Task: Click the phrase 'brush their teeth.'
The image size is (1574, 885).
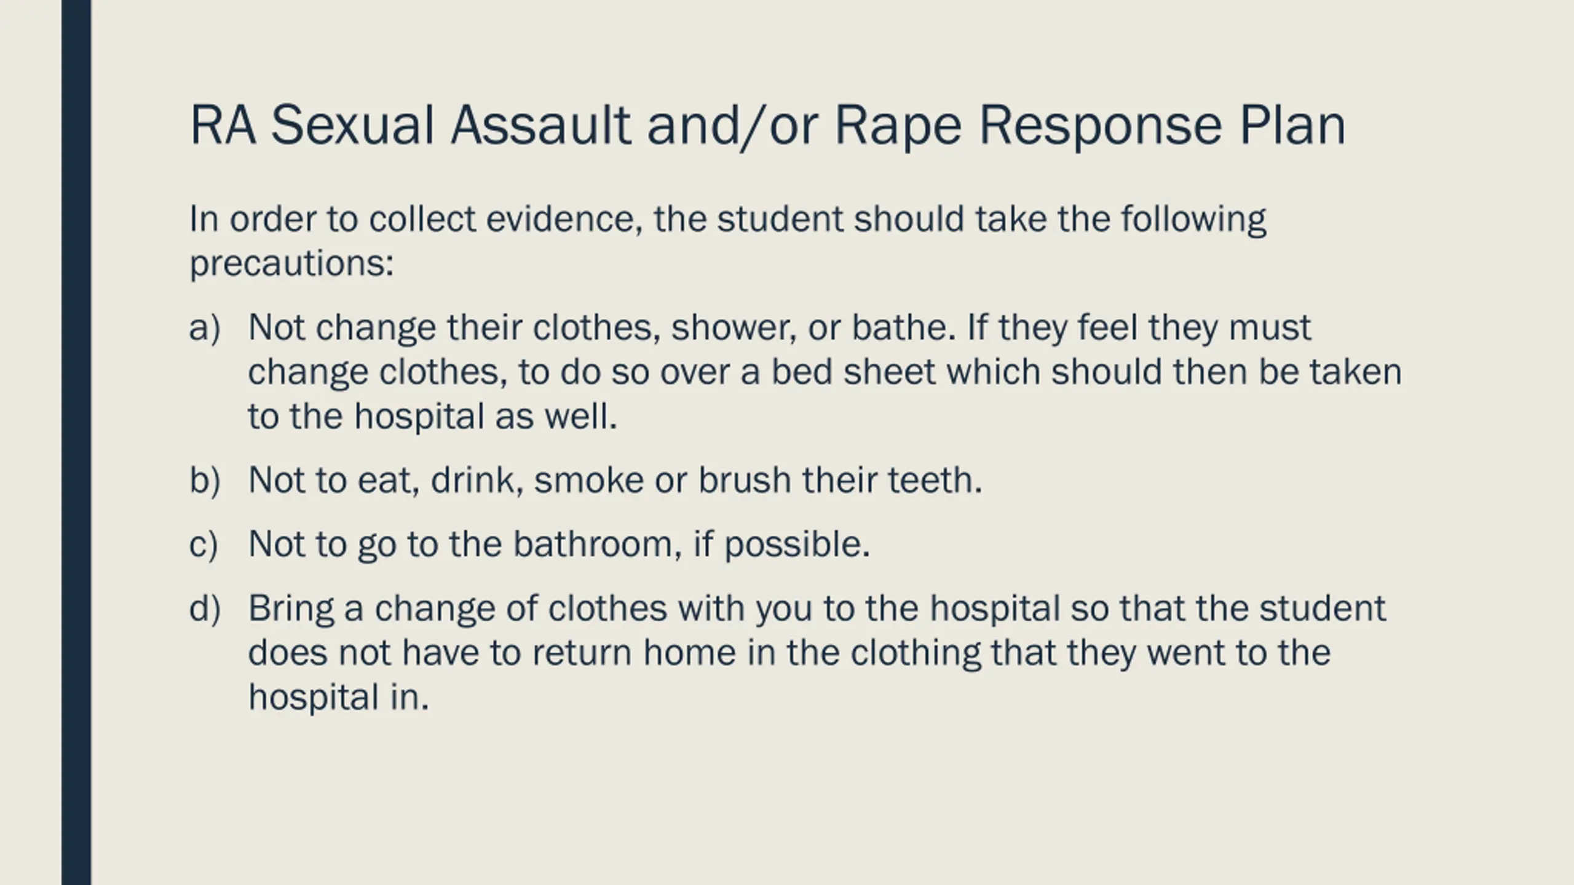Action: 840,480
